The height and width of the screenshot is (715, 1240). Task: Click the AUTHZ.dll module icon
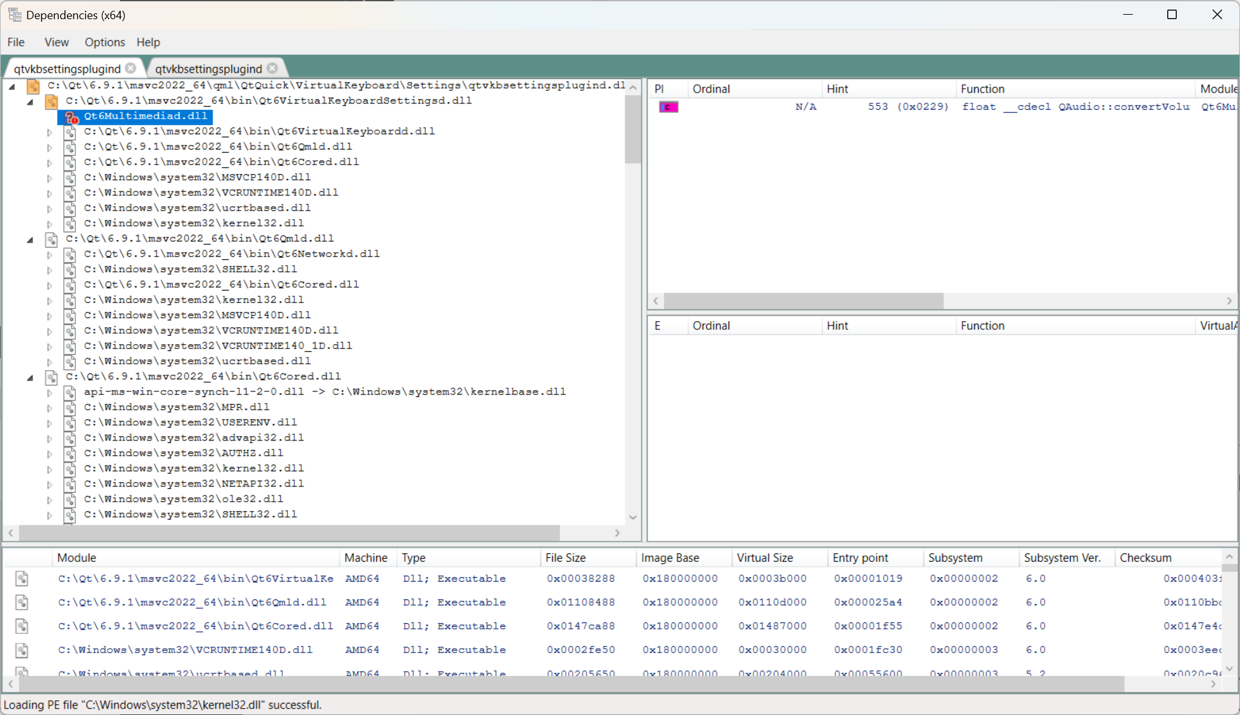[x=70, y=454]
